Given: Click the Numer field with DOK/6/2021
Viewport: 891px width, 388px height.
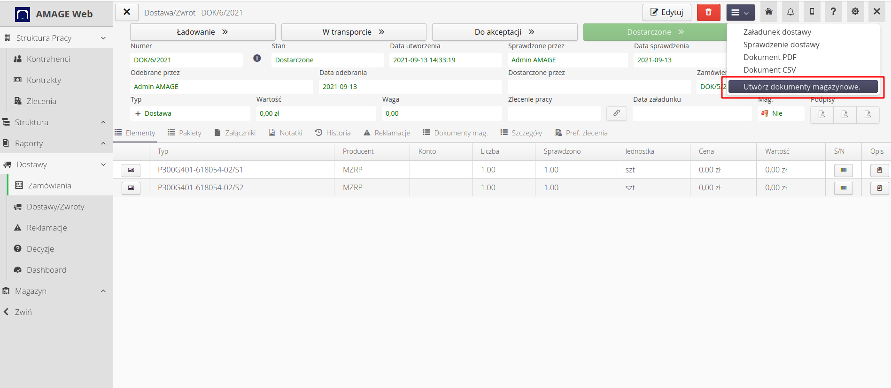Looking at the screenshot, I should click(186, 60).
